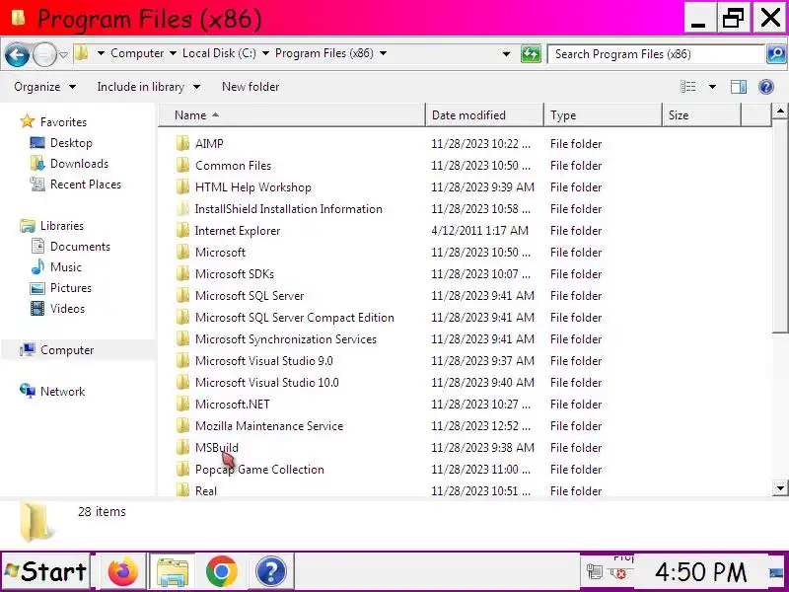Open Firefox from the taskbar

click(x=122, y=571)
